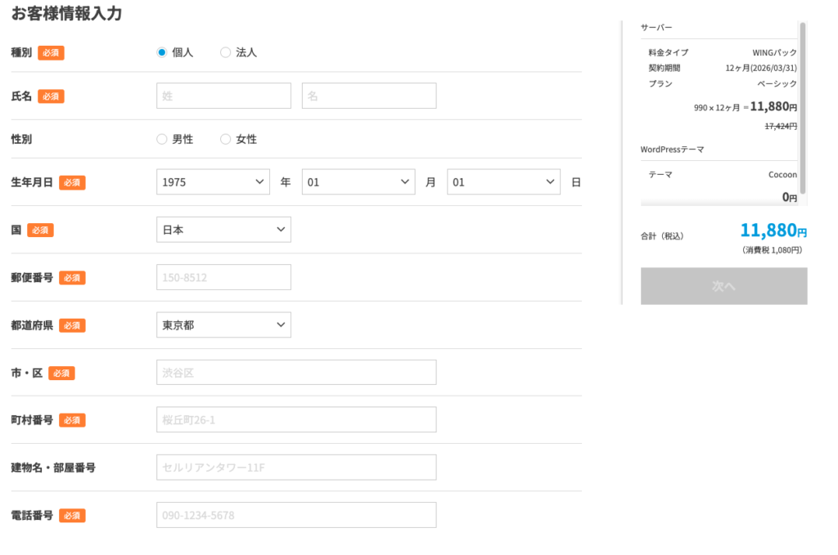Choose 女性 as gender

226,140
